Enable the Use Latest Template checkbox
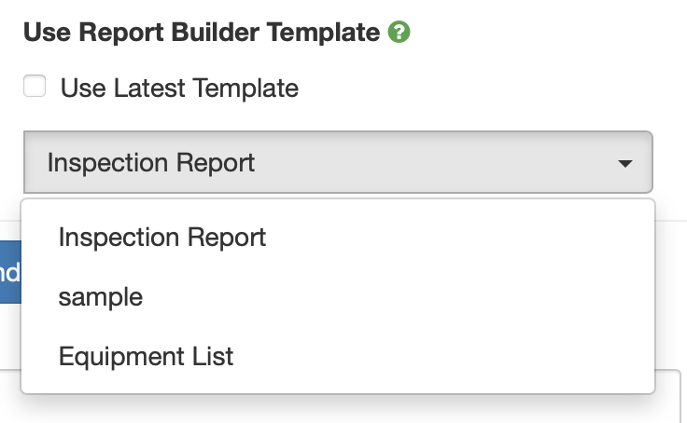 35,88
